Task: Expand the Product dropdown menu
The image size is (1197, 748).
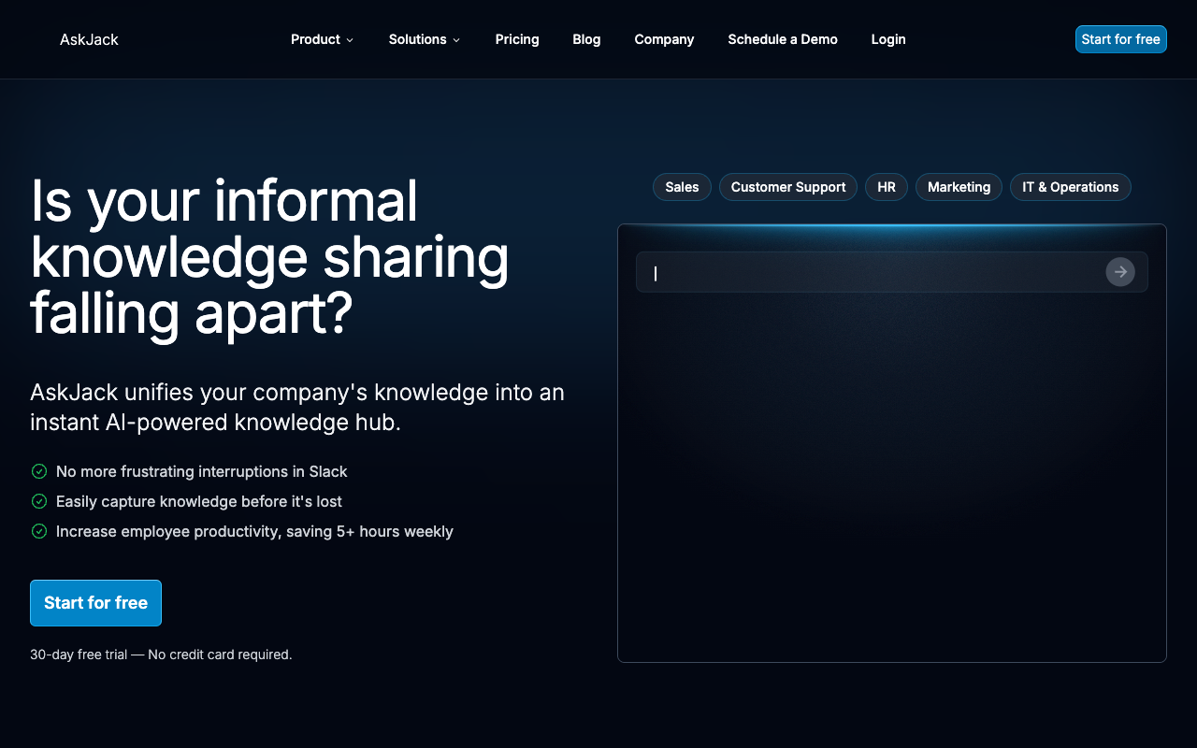Action: point(322,39)
